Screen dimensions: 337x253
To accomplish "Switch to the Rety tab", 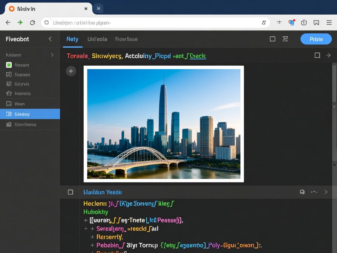I will coord(72,39).
